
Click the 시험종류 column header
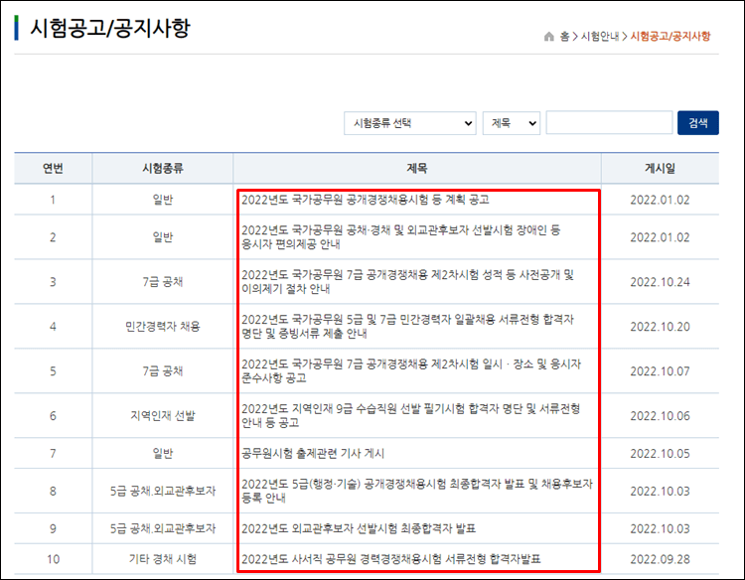coord(163,168)
